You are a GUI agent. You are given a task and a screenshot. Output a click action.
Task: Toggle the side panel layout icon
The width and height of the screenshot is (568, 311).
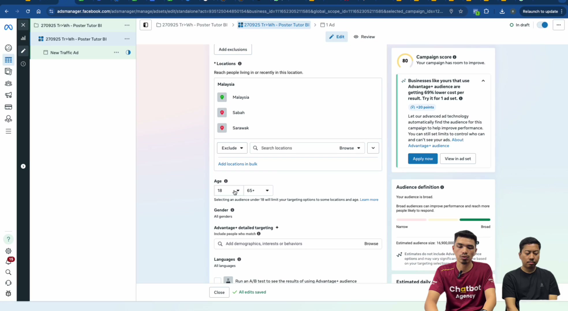146,25
